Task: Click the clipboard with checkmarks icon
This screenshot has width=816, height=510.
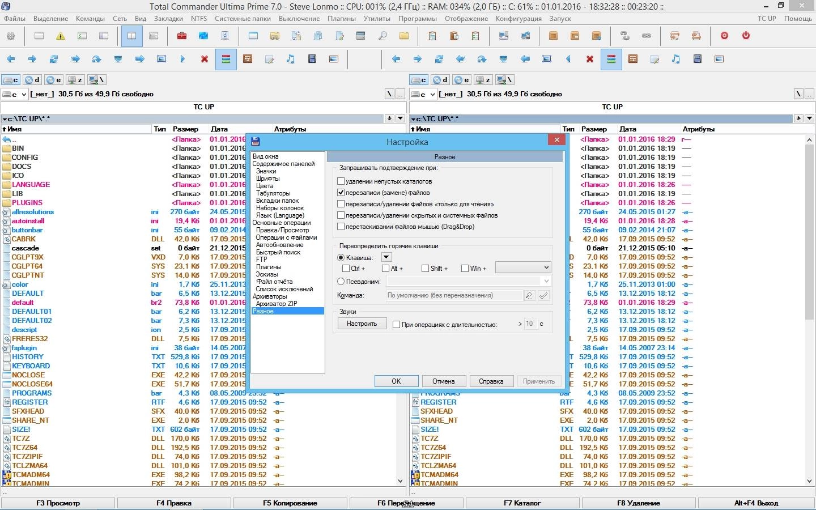Action: (x=475, y=36)
